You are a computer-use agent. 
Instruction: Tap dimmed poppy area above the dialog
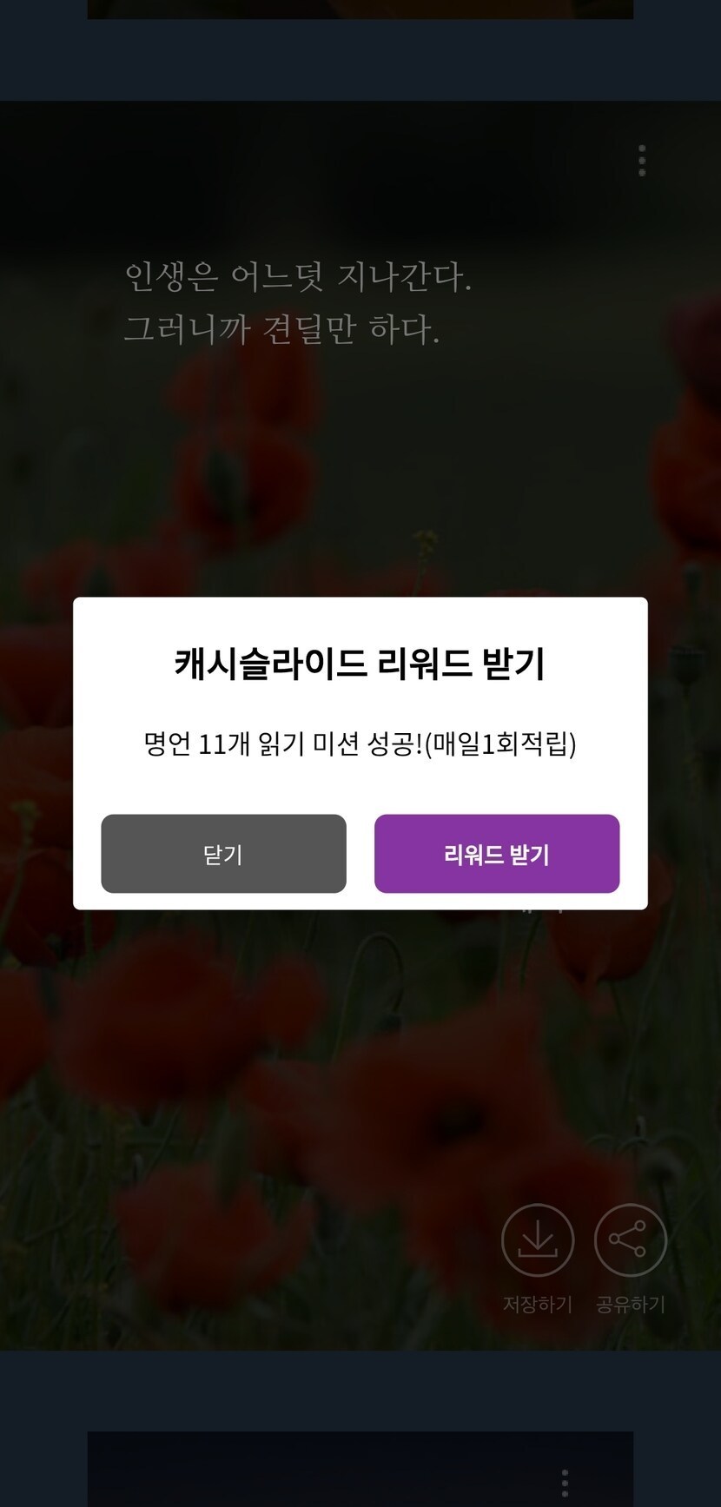pyautogui.click(x=360, y=478)
